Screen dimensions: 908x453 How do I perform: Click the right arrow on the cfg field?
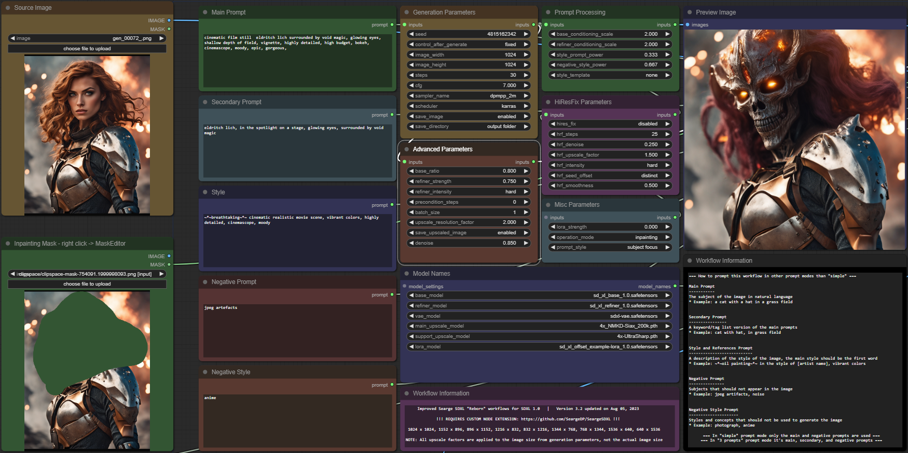coord(526,86)
